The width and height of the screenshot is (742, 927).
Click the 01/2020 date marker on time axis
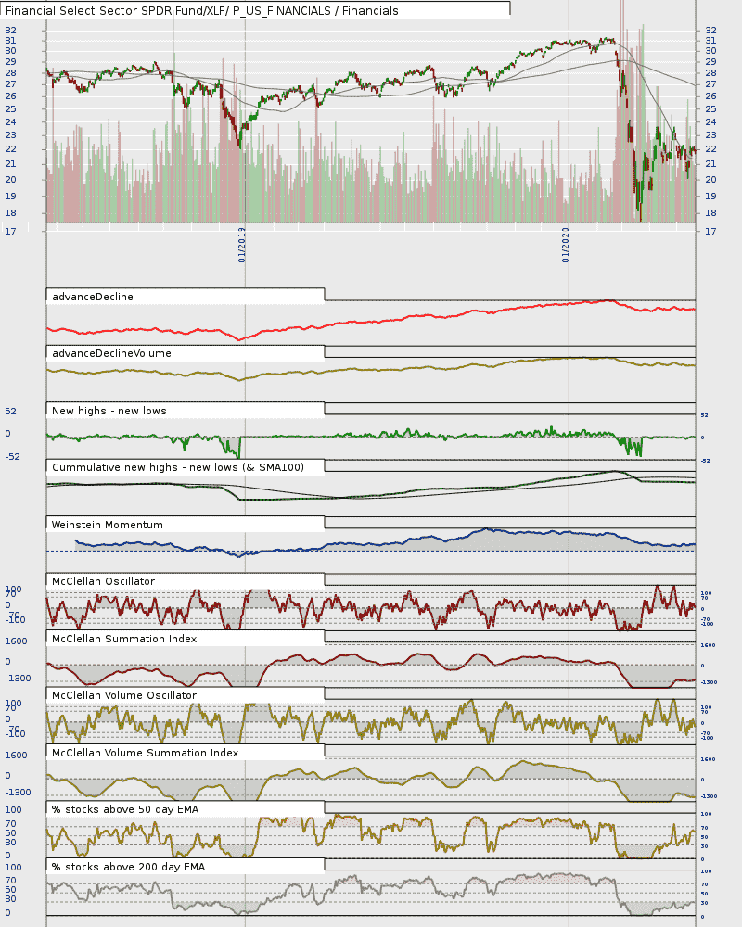tap(566, 245)
